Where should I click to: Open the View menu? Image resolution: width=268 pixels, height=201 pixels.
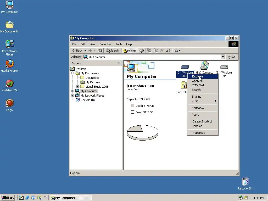[92, 44]
